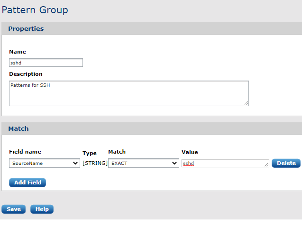Viewport: 302px width, 228px height.
Task: Grab the Description box resize handle
Action: pyautogui.click(x=246, y=103)
